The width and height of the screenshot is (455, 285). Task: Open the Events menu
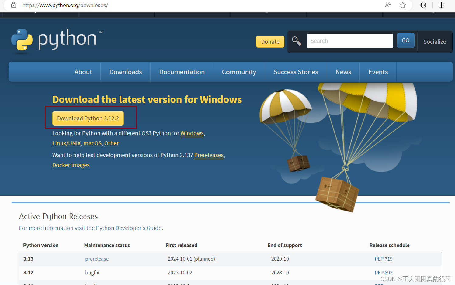[x=378, y=72]
